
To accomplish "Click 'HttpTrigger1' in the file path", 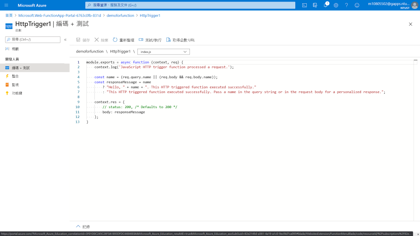I will click(x=120, y=51).
